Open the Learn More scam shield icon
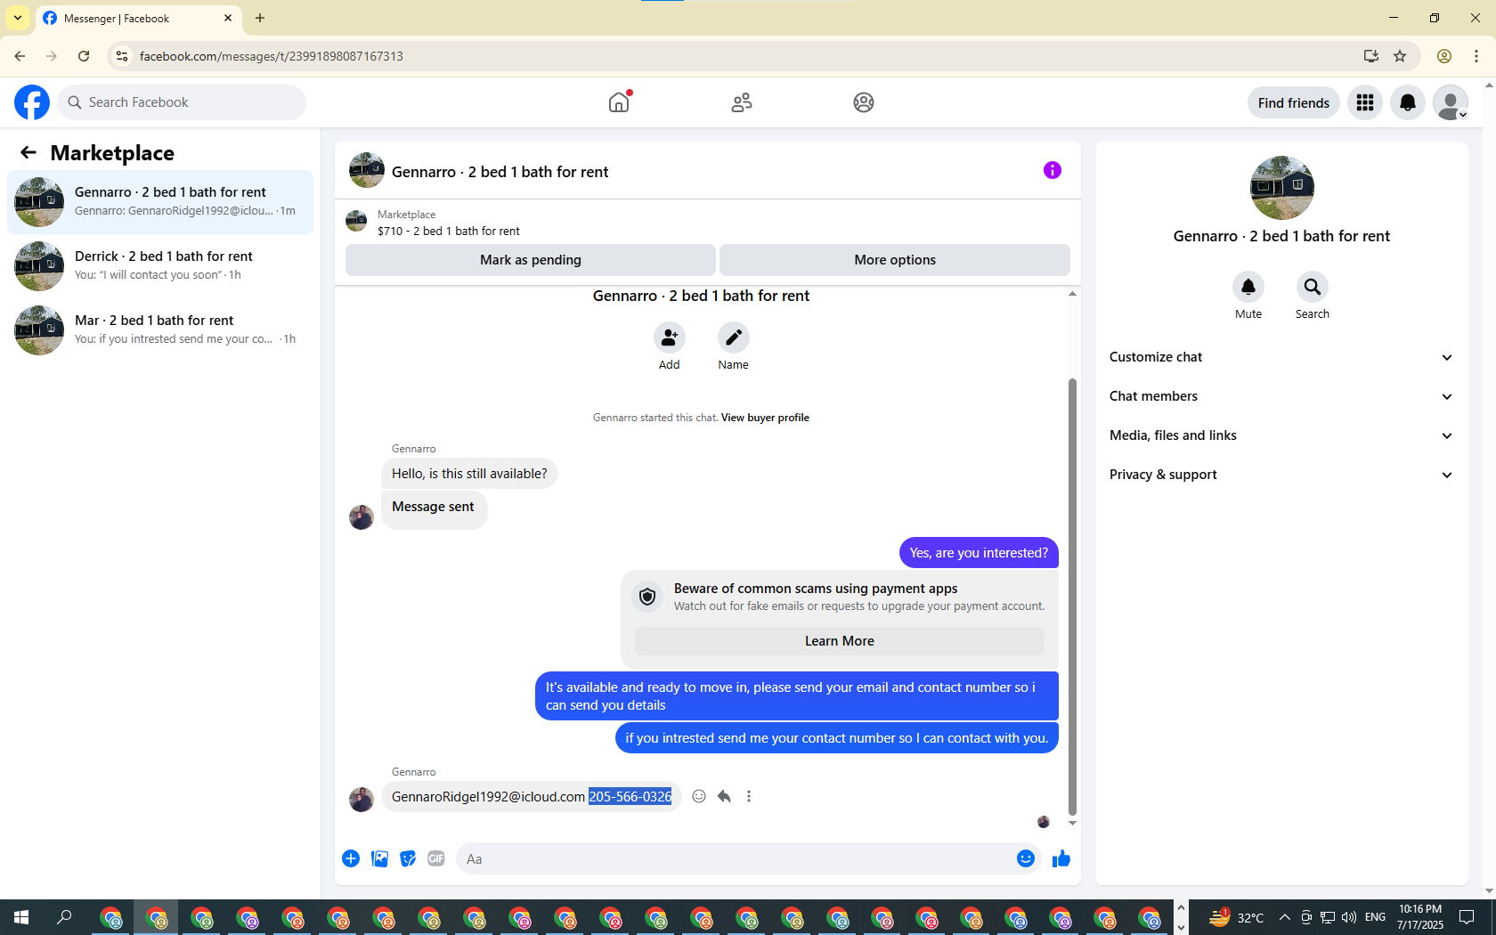This screenshot has width=1496, height=935. 647,597
